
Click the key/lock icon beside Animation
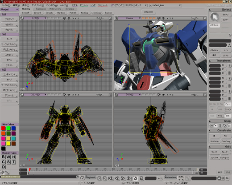pyautogui.click(x=187, y=178)
